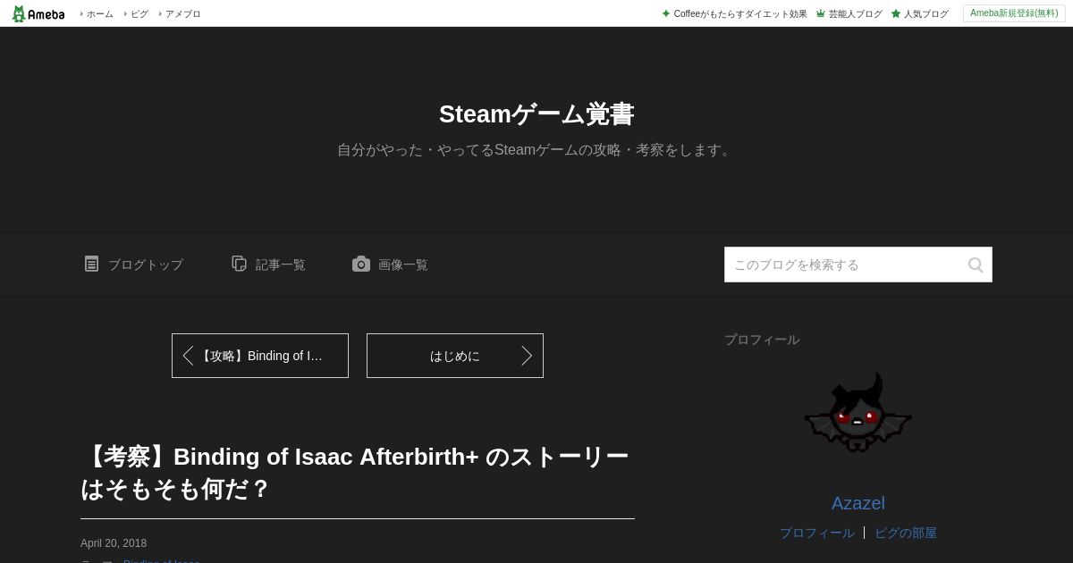Click the 記事一覧 pages icon

[239, 264]
